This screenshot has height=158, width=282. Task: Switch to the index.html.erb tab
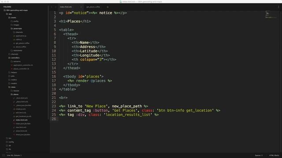(x=66, y=7)
